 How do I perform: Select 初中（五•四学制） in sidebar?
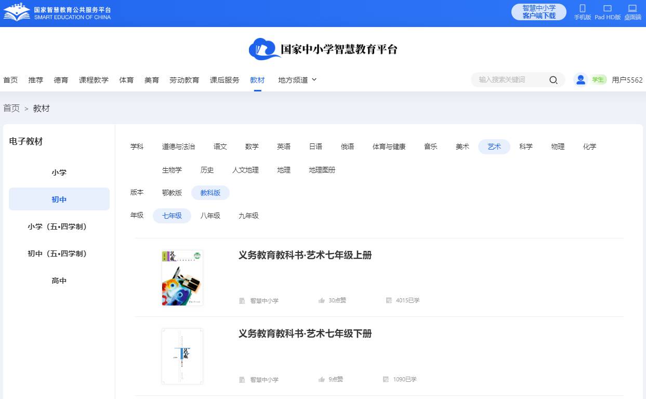click(x=59, y=254)
